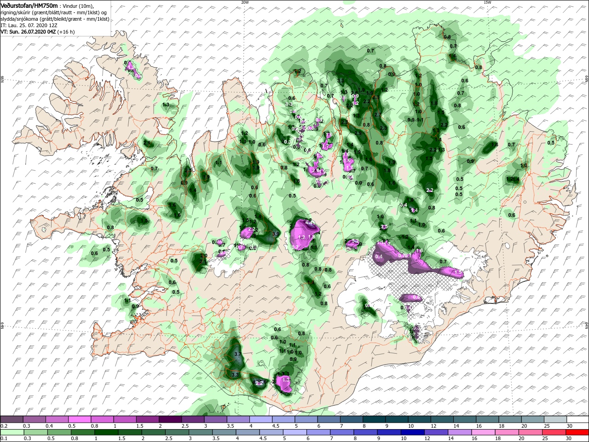Pick the purple scale swatch between 1 and 1.5
The width and height of the screenshot is (589, 442).
click(x=125, y=419)
